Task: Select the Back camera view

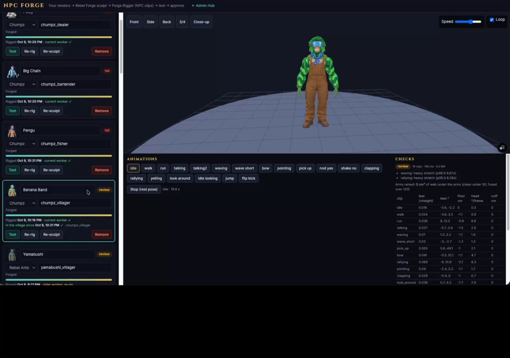Action: [167, 22]
